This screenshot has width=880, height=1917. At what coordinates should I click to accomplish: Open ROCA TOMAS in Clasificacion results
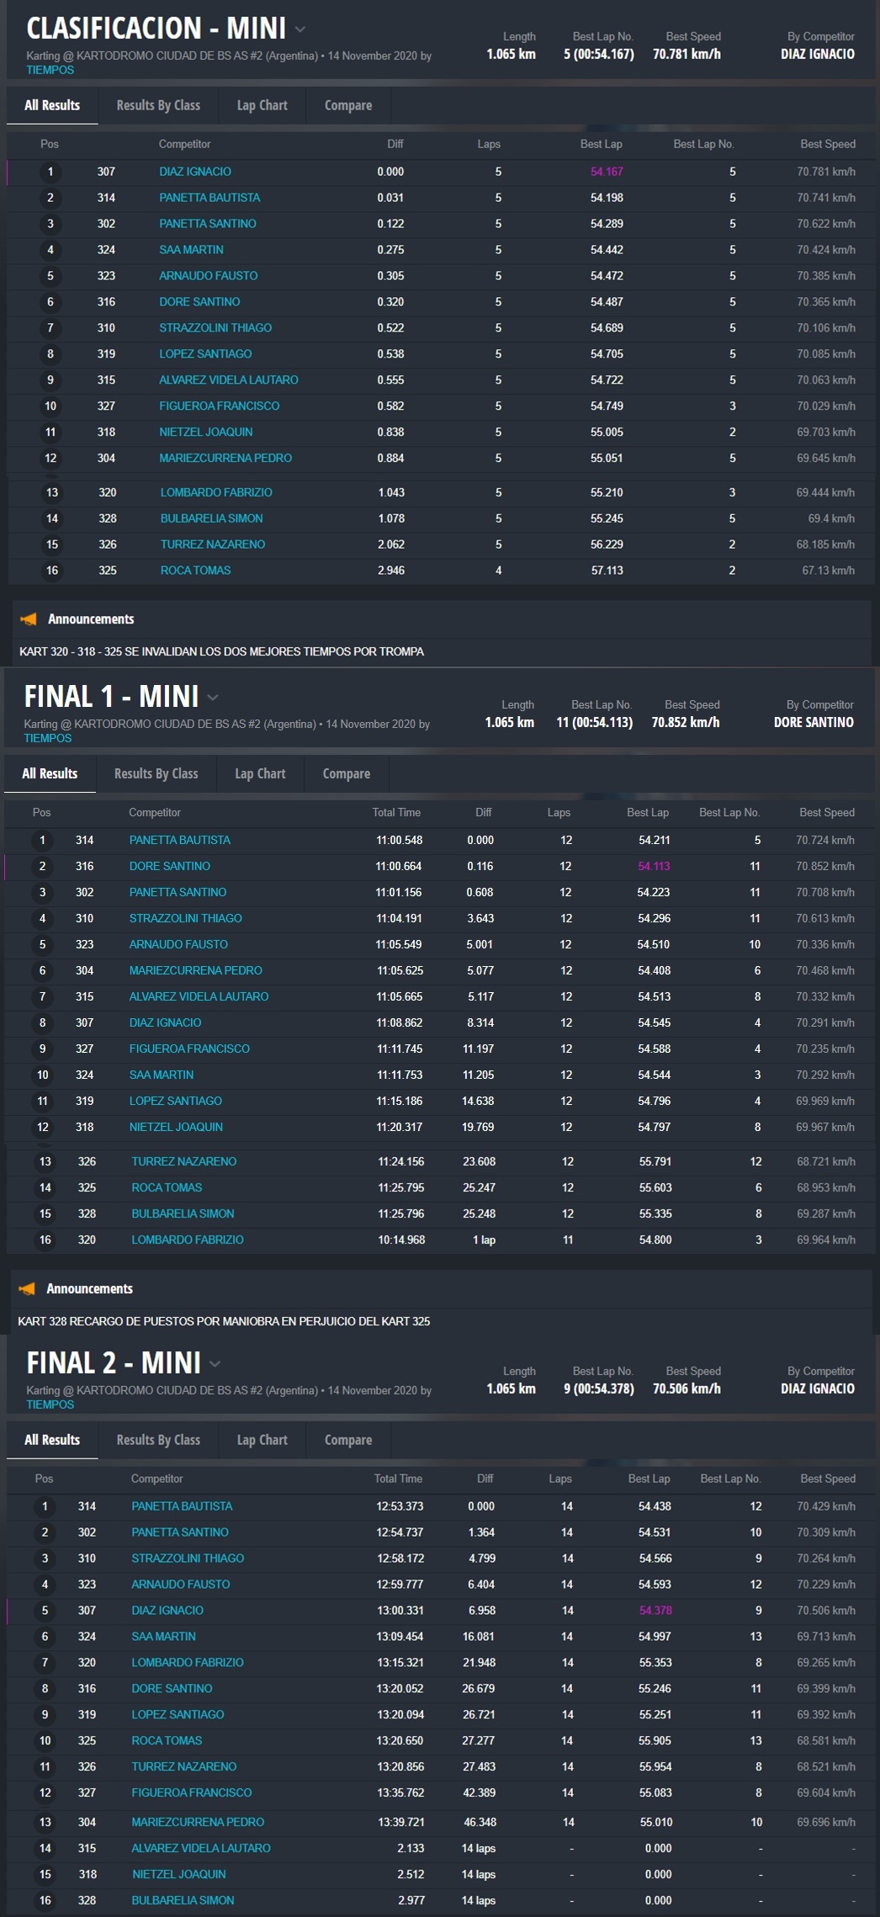195,571
